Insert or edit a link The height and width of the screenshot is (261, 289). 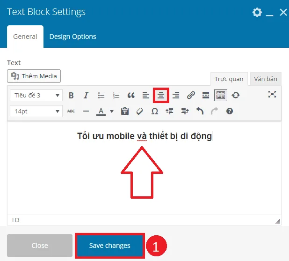tap(191, 95)
